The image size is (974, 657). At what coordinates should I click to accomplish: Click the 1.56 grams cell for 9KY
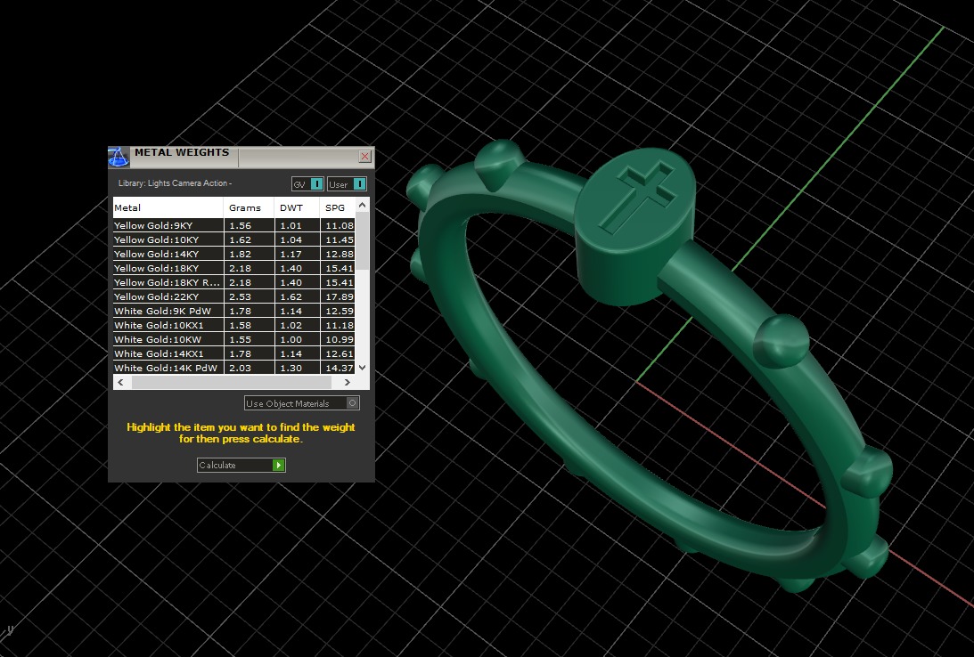point(250,225)
